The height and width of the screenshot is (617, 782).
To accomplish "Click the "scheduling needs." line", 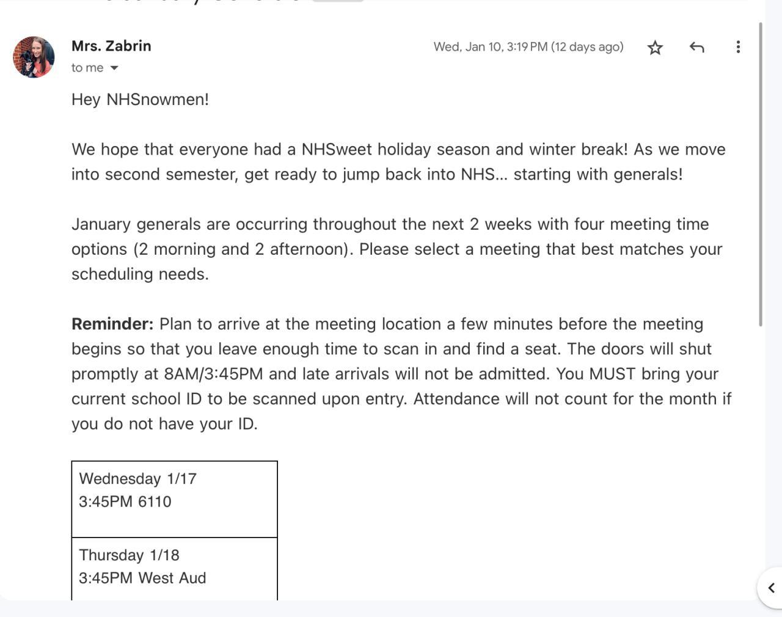I will (x=140, y=274).
